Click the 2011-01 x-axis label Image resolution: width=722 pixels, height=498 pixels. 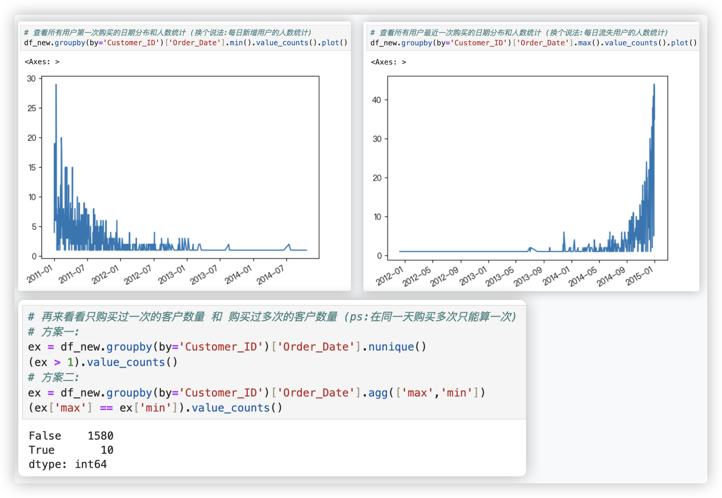pyautogui.click(x=40, y=273)
